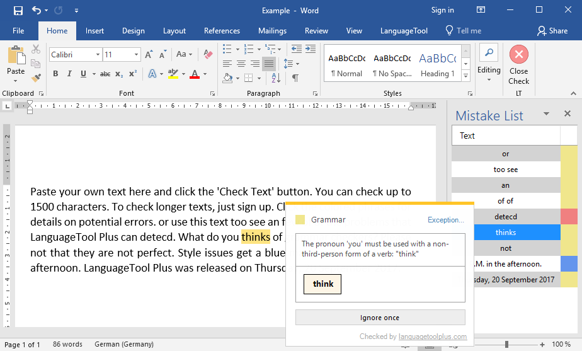Viewport: 582px width, 351px height.
Task: Click the 'Ignore once' button
Action: pos(380,318)
